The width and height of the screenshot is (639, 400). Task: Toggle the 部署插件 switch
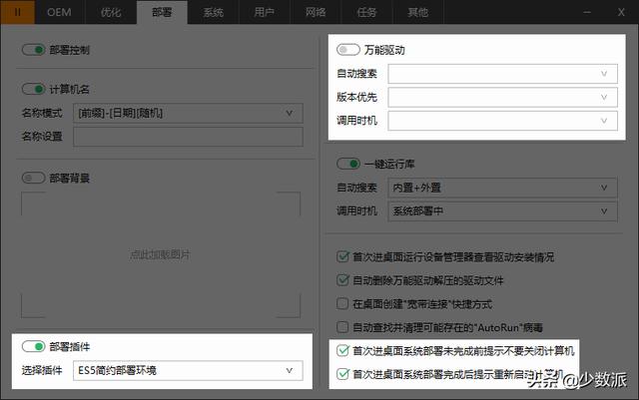click(x=33, y=347)
